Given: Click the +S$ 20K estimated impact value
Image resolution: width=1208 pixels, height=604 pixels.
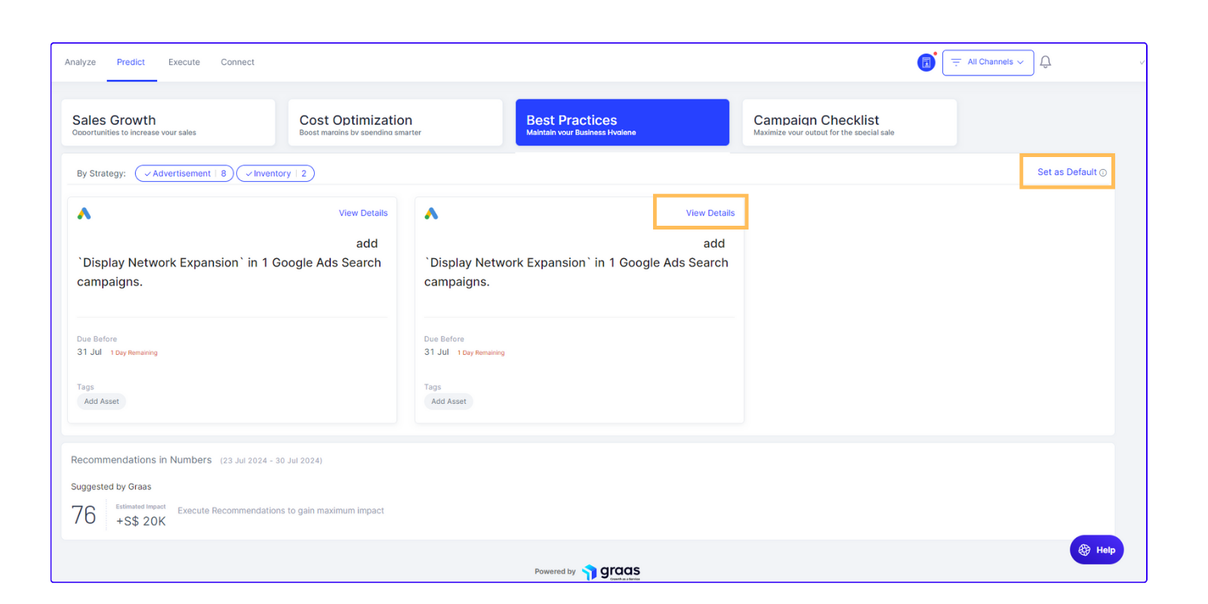Looking at the screenshot, I should point(140,521).
